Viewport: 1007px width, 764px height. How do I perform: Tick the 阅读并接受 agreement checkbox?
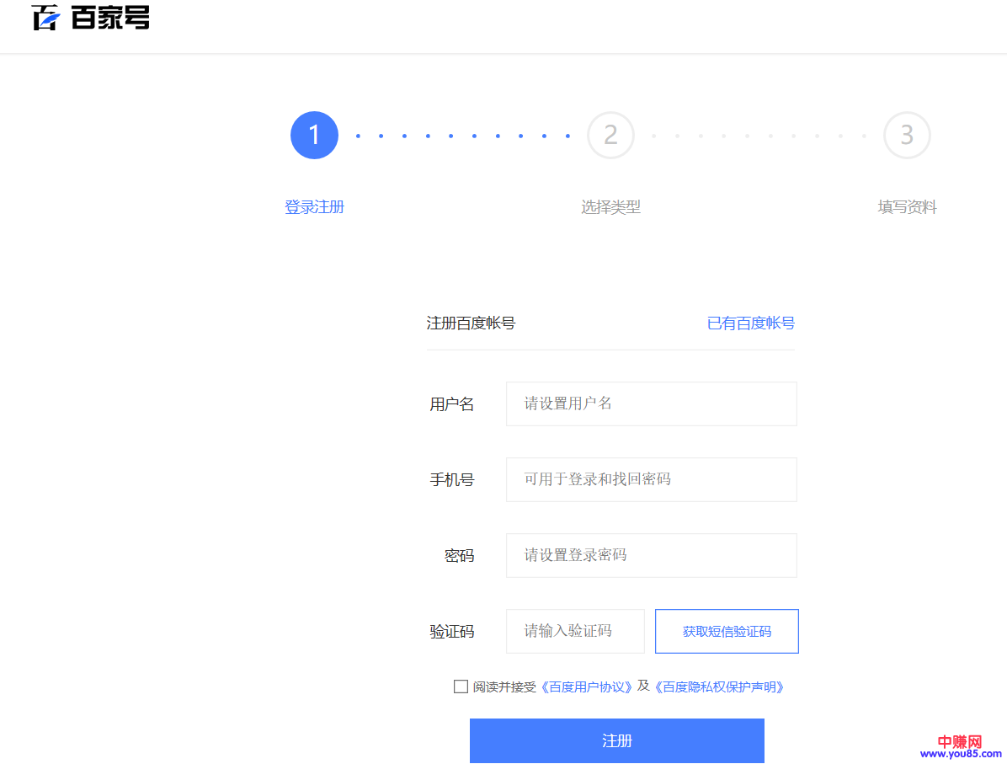(x=461, y=687)
